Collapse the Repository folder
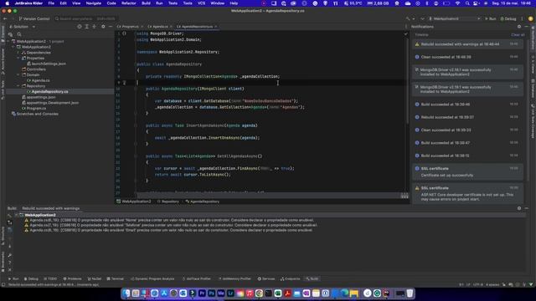 (x=18, y=86)
